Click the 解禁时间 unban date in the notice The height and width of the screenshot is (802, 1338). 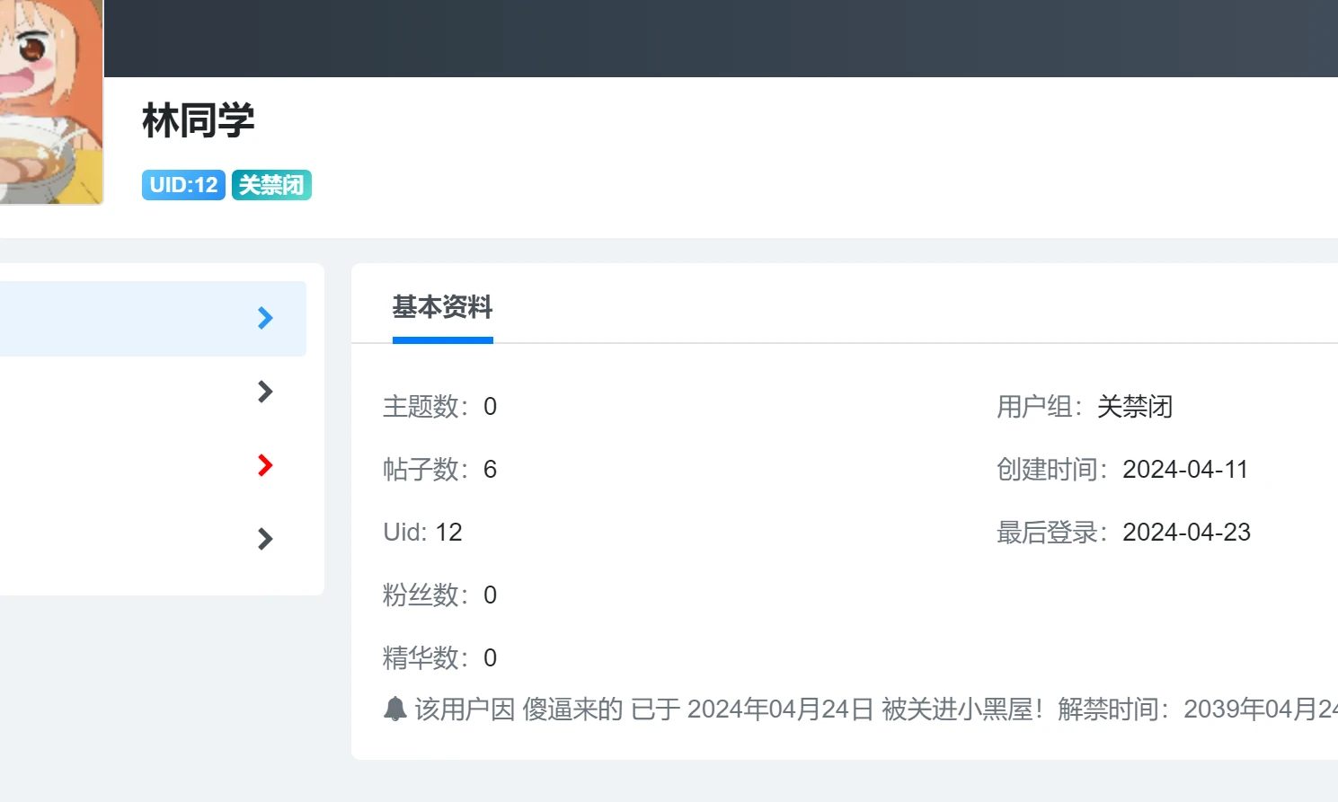[1258, 709]
